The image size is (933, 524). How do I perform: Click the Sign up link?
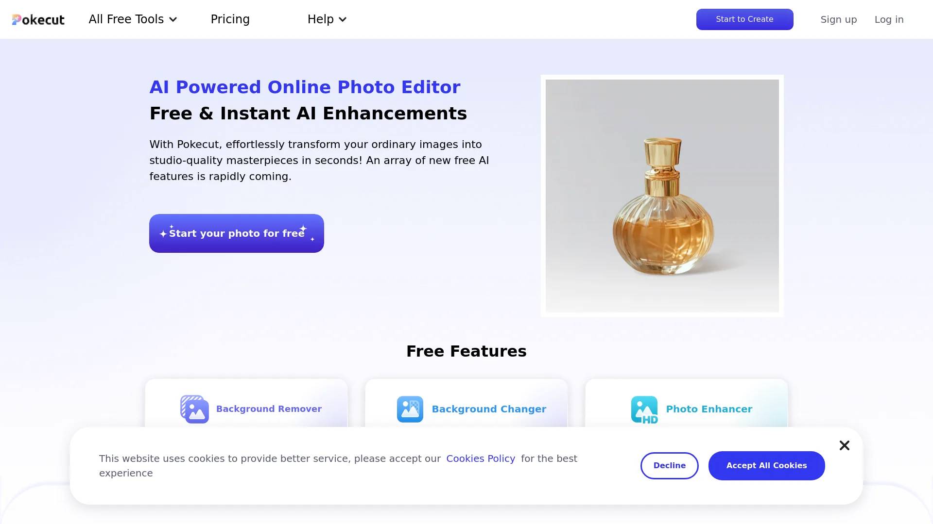(x=839, y=19)
